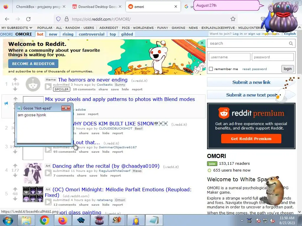Image resolution: width=302 pixels, height=226 pixels.
Task: Click the Firefox back arrow
Action: [x=7, y=19]
